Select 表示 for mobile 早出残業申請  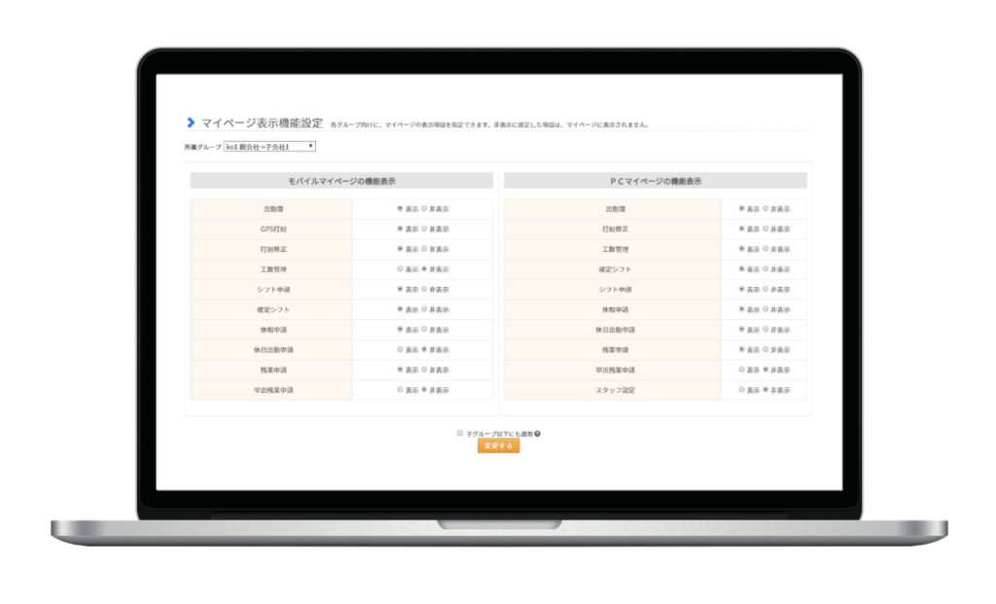400,390
